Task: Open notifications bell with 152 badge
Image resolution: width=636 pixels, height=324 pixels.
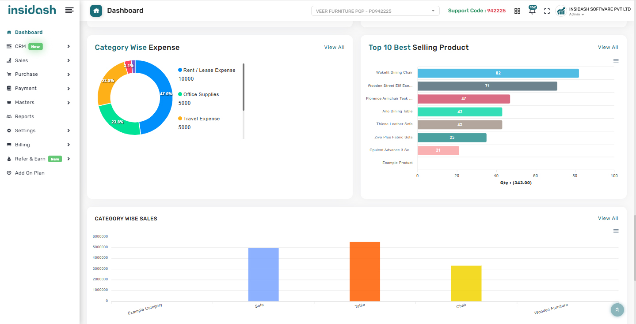Action: click(532, 11)
